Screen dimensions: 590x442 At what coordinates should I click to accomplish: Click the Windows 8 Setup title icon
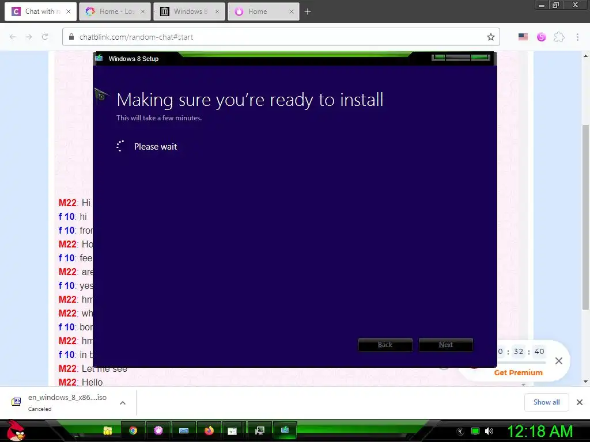(99, 58)
